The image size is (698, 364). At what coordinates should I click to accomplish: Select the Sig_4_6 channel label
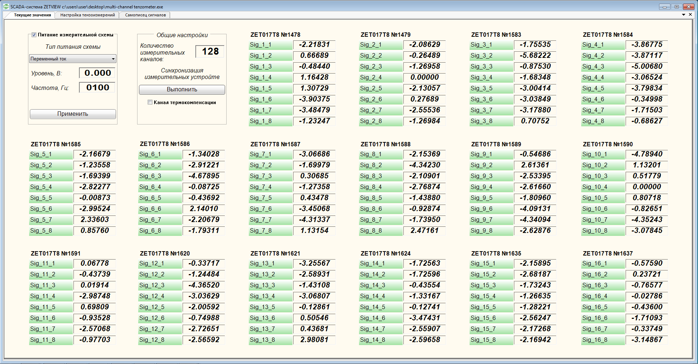click(603, 99)
